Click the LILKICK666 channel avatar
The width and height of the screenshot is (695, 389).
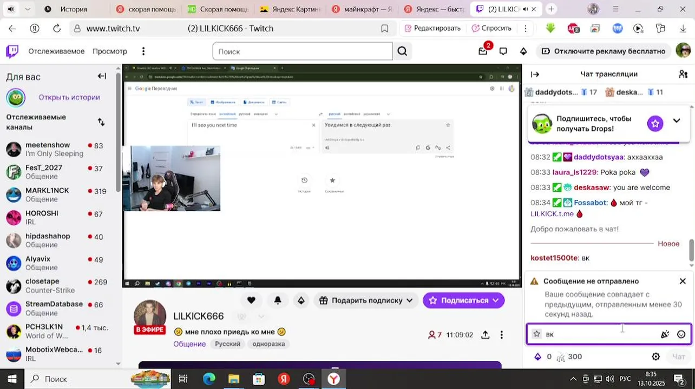point(150,317)
